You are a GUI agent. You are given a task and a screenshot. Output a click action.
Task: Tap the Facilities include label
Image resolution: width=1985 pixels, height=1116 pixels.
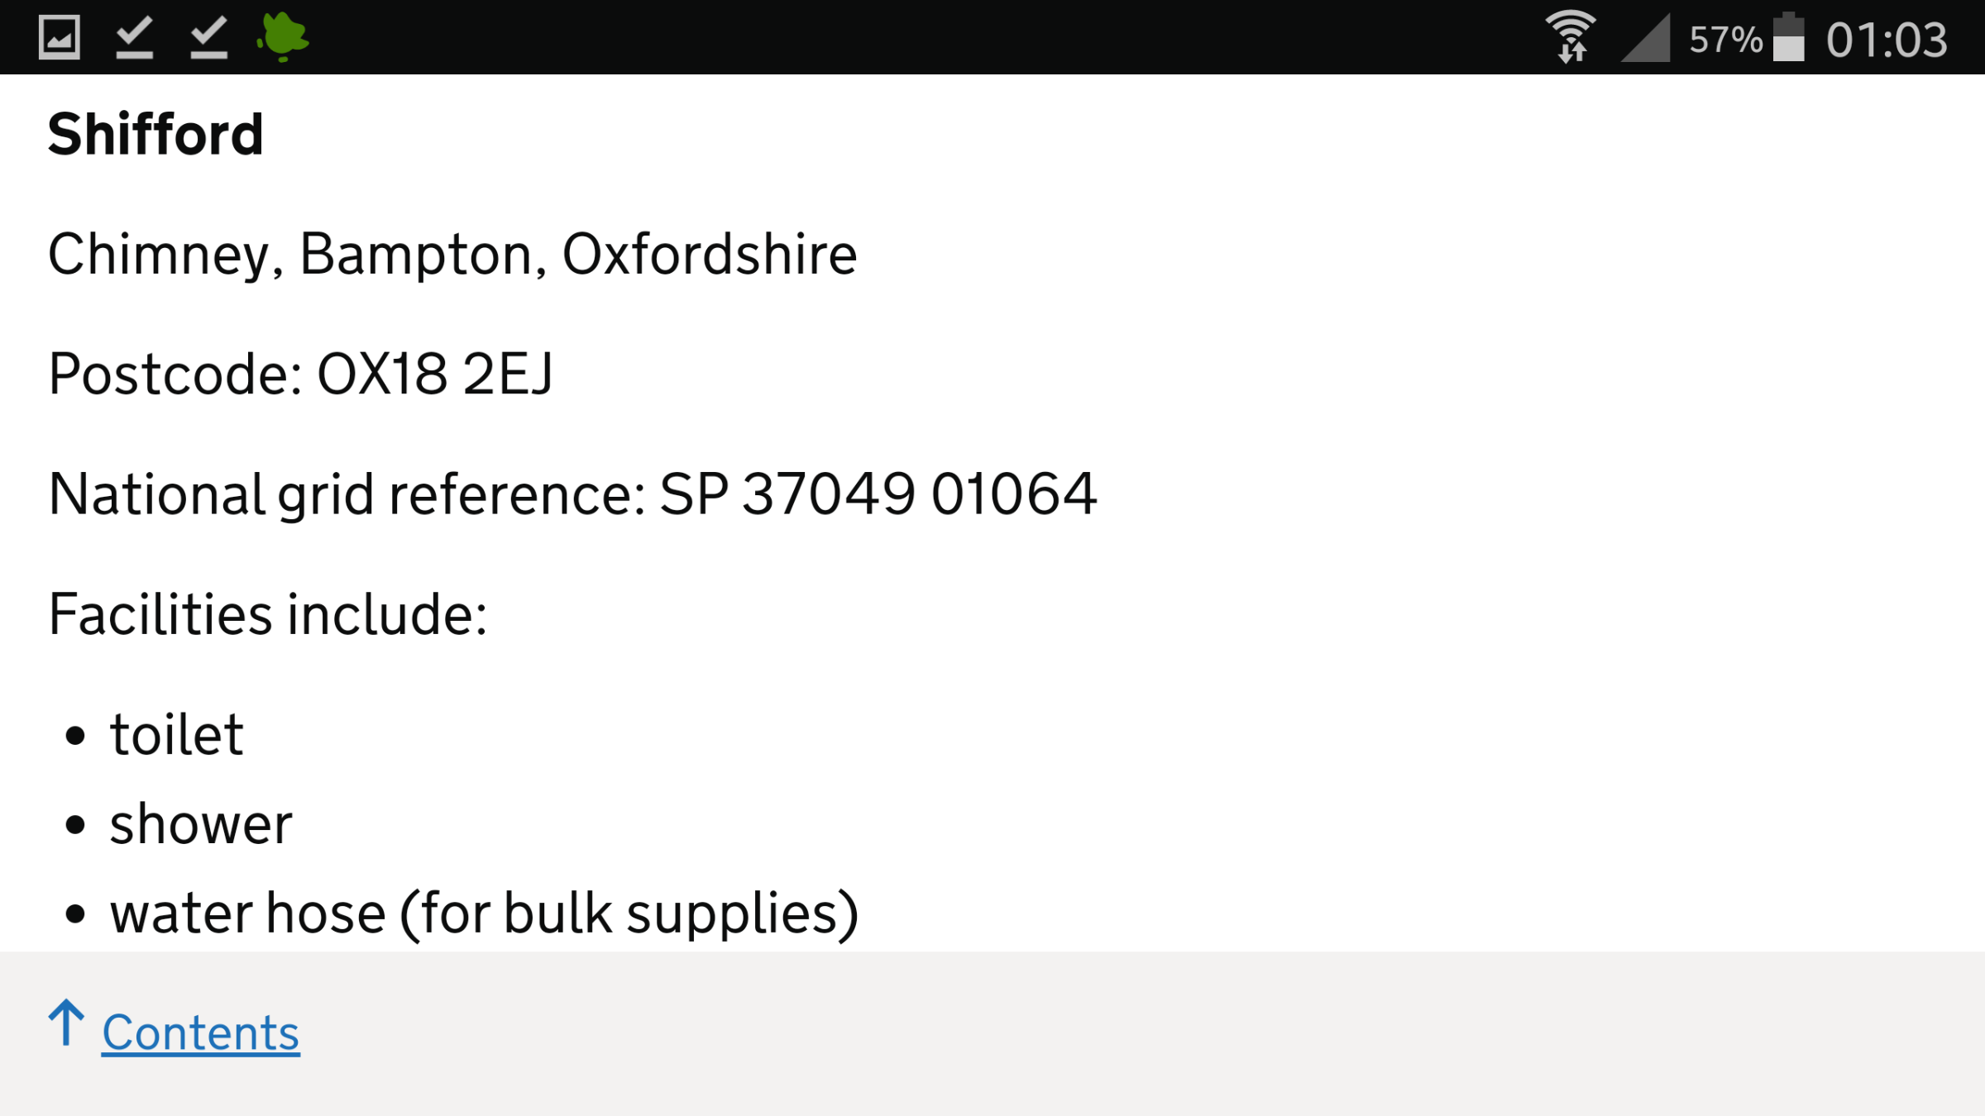pyautogui.click(x=268, y=614)
